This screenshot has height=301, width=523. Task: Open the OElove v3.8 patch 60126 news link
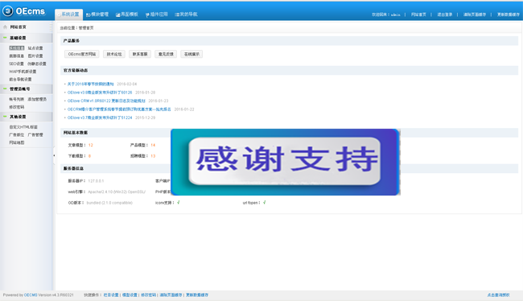tap(100, 93)
